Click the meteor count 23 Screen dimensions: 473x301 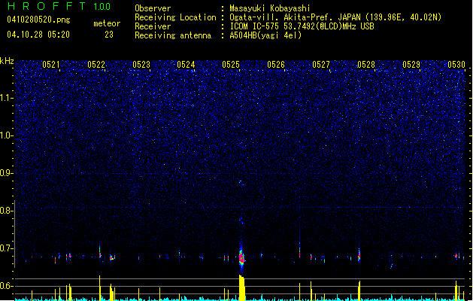[109, 35]
